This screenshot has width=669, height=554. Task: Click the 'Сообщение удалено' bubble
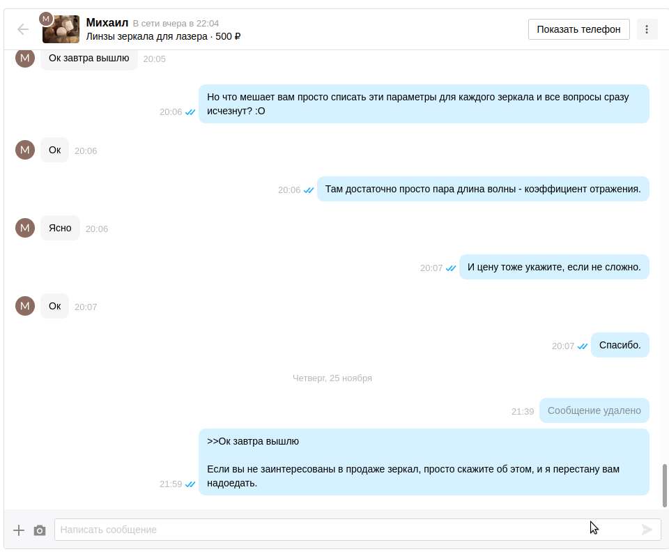click(x=594, y=410)
